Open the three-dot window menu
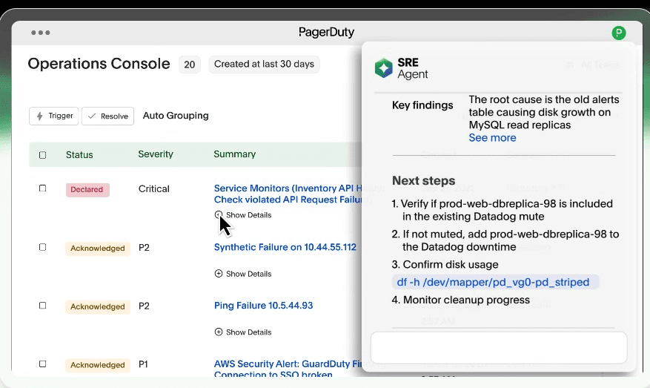 coord(41,33)
